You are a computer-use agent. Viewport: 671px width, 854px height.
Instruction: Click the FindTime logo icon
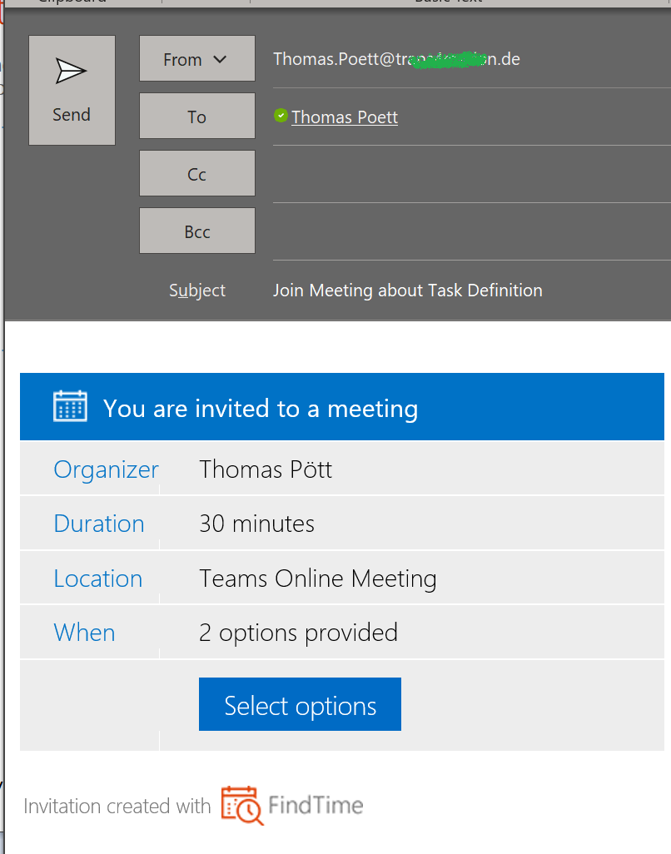(x=240, y=805)
